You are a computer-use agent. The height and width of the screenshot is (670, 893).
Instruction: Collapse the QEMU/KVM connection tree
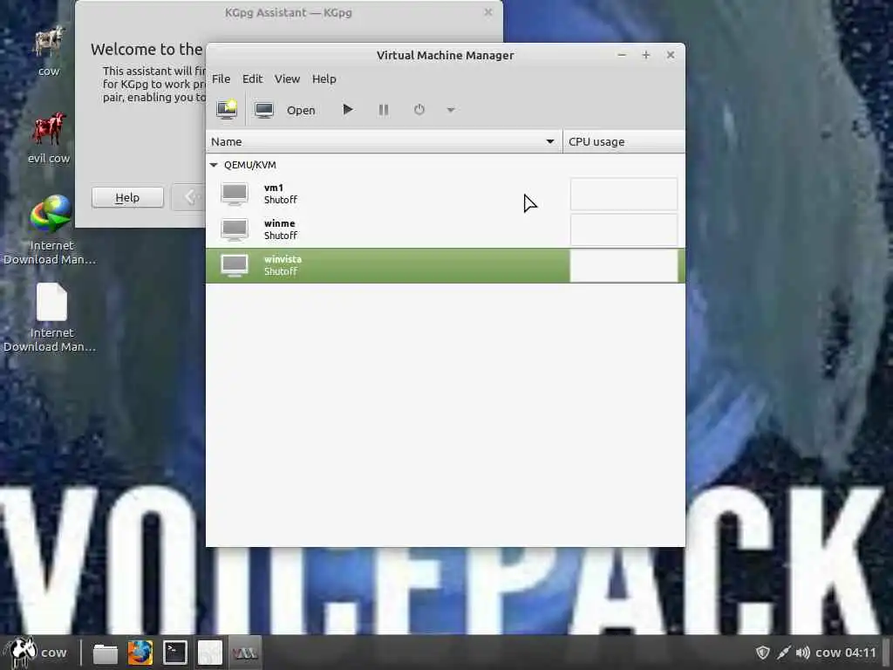click(215, 165)
